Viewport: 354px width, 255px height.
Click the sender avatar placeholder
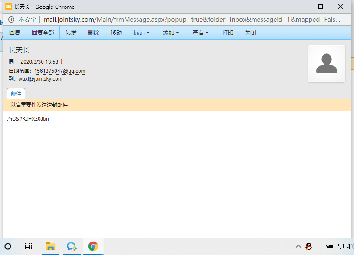point(327,64)
